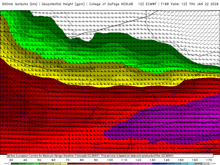Click the 5100 height contour label
Image resolution: width=220 pixels, height=165 pixels.
(x=48, y=39)
